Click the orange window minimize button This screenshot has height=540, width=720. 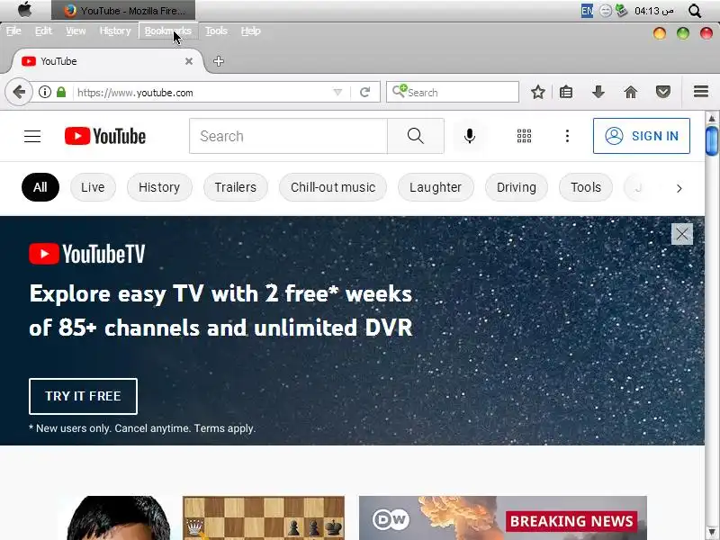pyautogui.click(x=660, y=33)
